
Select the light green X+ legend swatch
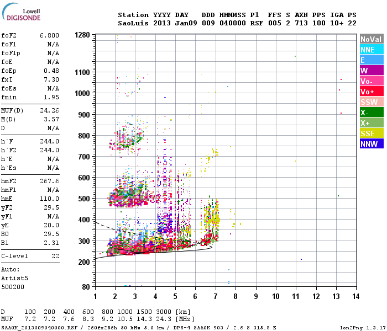[x=372, y=123]
